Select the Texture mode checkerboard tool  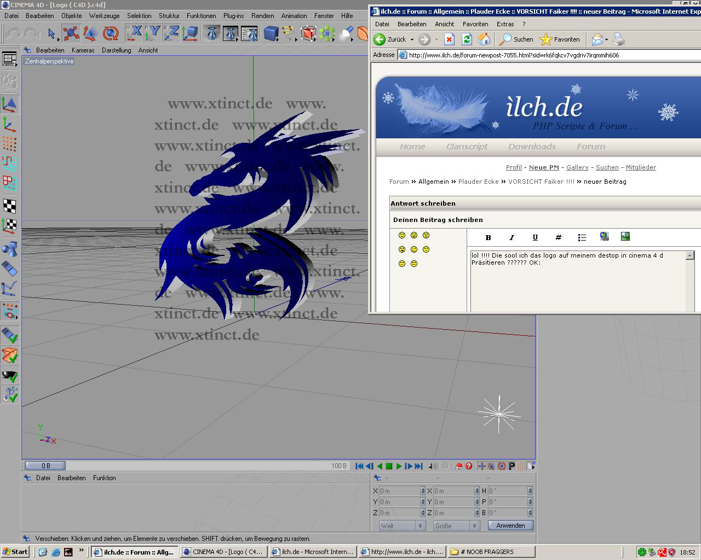[9, 206]
